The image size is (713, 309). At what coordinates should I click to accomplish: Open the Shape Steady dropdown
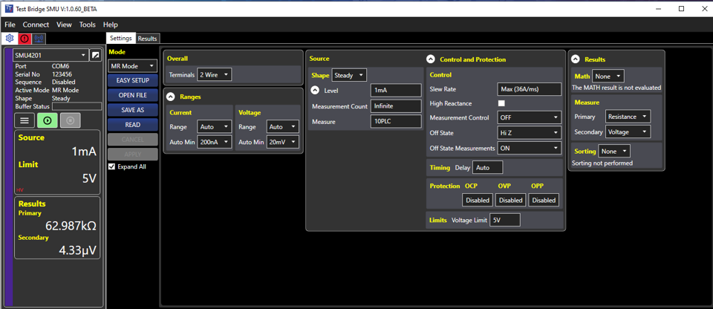(349, 75)
